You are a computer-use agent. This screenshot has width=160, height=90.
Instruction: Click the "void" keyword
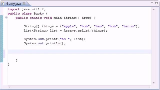(x=48, y=18)
